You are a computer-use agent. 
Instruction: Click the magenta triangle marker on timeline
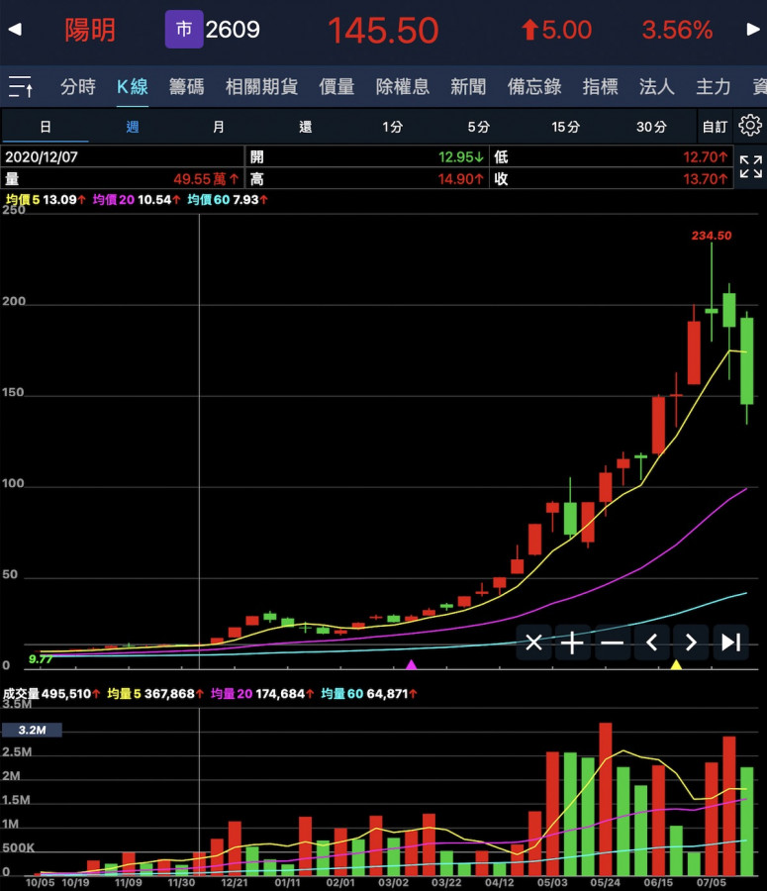click(x=412, y=664)
